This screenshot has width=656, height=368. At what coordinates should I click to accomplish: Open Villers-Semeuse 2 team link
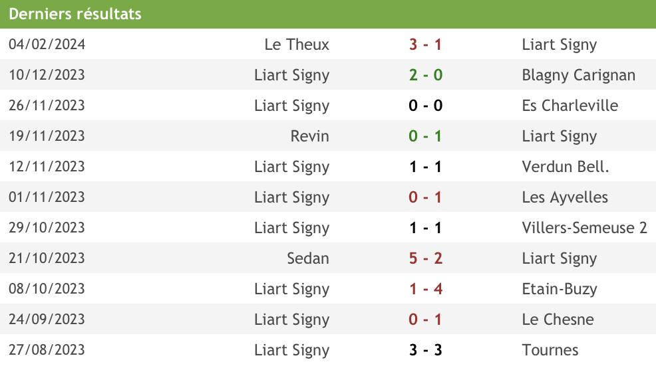[x=584, y=228]
